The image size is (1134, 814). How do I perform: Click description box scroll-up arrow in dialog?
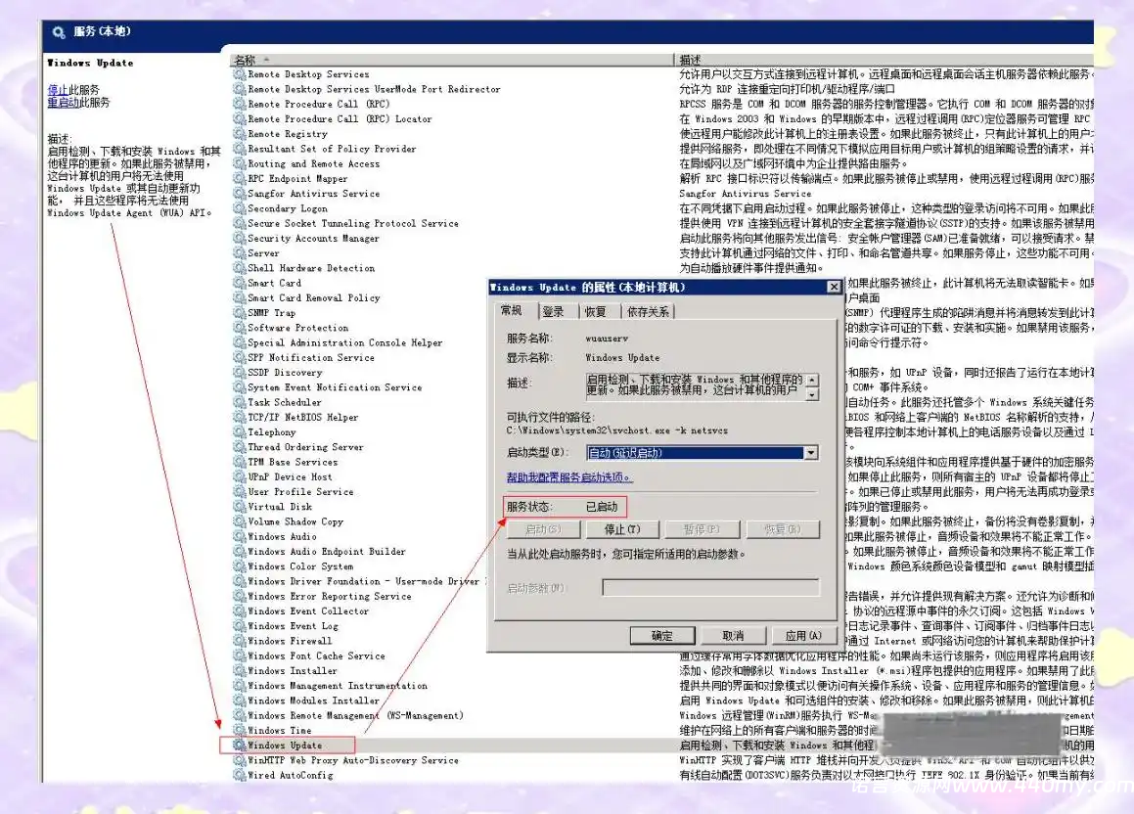(812, 380)
